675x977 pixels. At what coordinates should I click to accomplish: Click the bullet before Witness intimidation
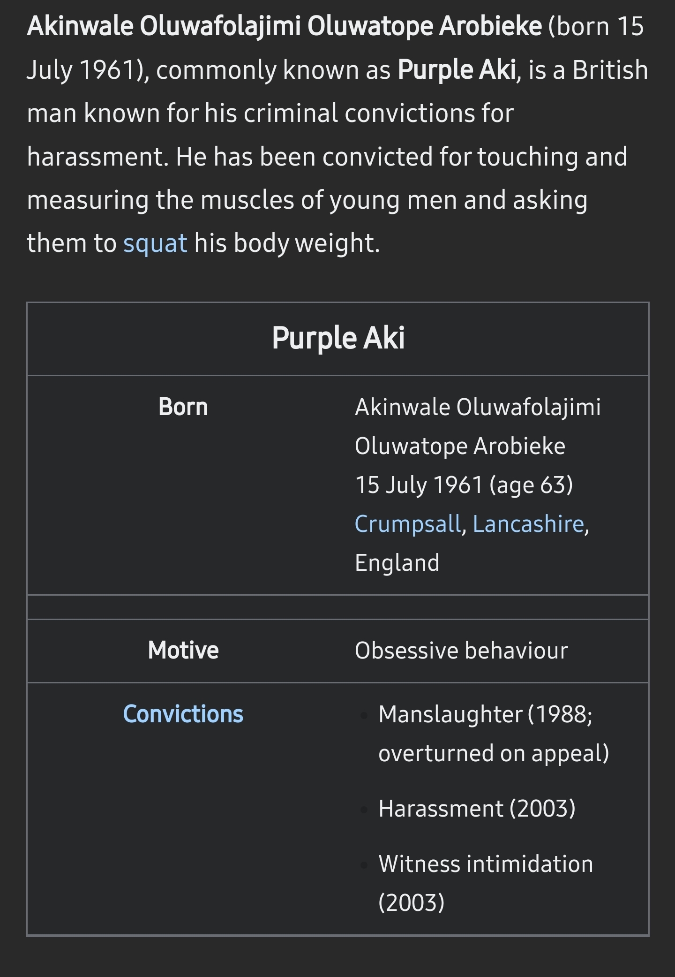364,864
